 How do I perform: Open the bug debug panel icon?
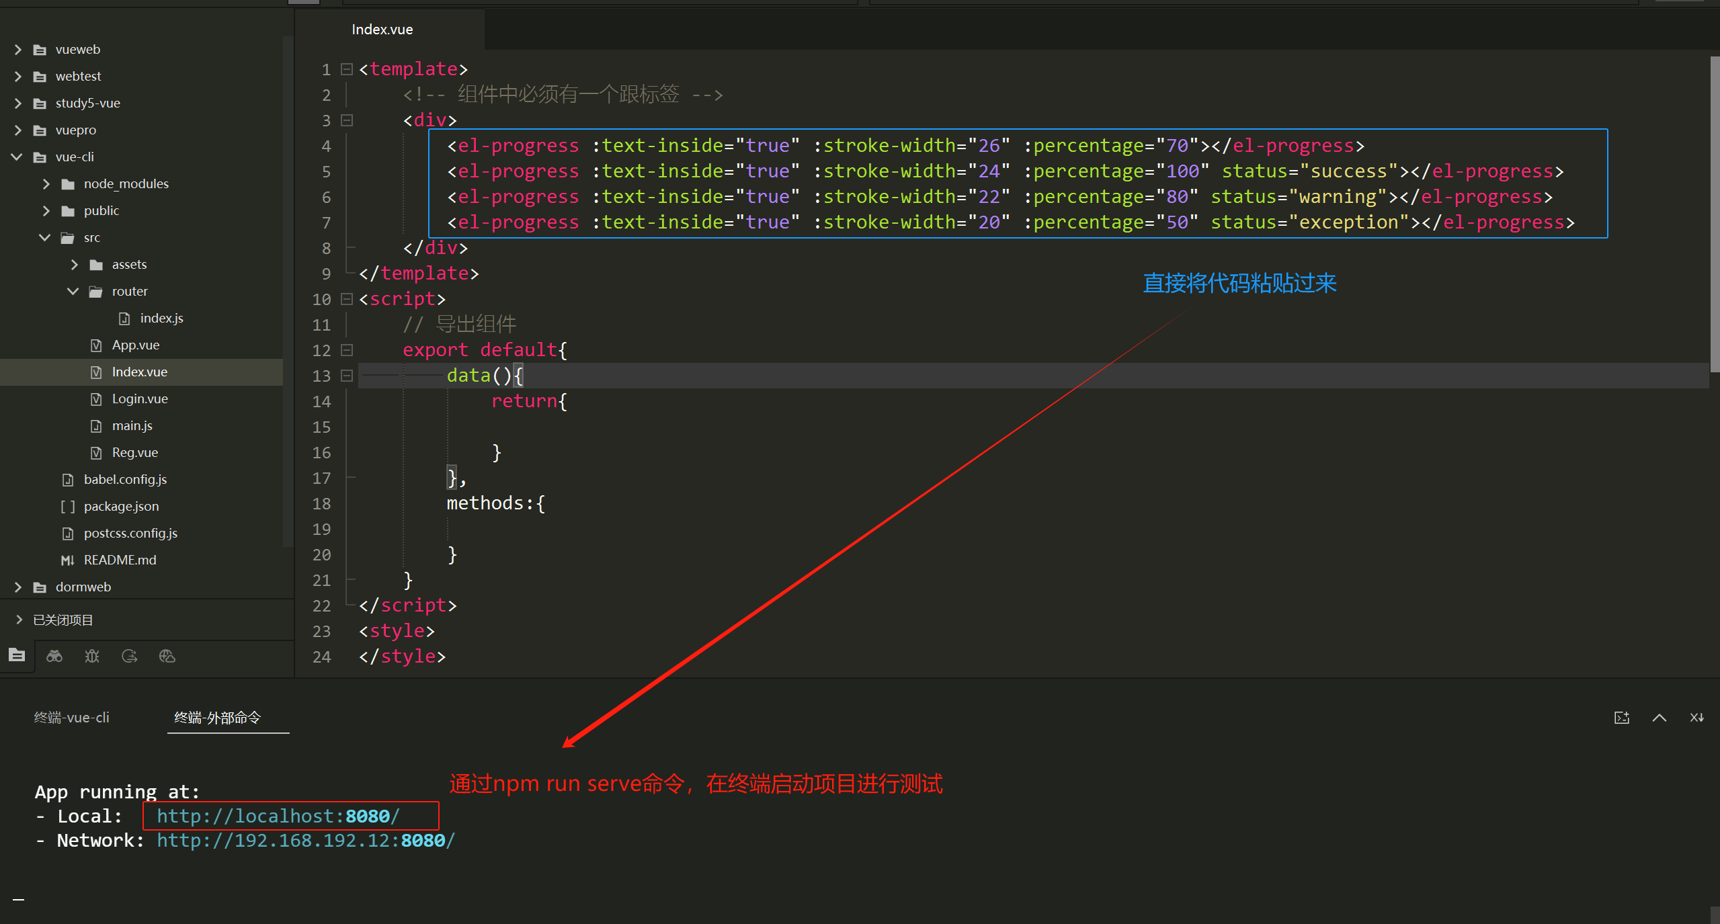[92, 656]
